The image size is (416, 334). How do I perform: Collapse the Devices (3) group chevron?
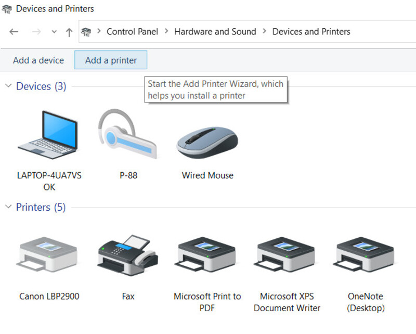tap(8, 86)
